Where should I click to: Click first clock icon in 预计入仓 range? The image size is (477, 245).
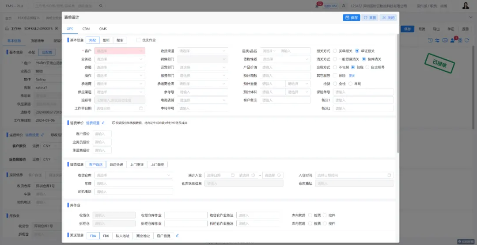pyautogui.click(x=253, y=175)
